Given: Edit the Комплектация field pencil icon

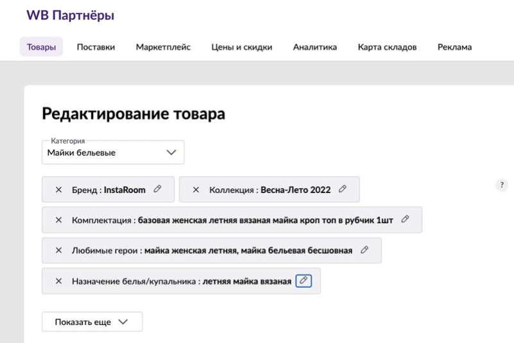Looking at the screenshot, I should pyautogui.click(x=405, y=219).
